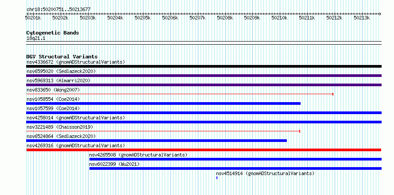Click the purple nsv5969313 variant bar
Image resolution: width=394 pixels, height=195 pixels.
click(x=204, y=85)
